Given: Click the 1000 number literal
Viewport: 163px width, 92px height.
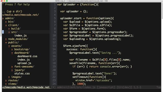Looking at the screenshot, I should pyautogui.click(x=80, y=84).
